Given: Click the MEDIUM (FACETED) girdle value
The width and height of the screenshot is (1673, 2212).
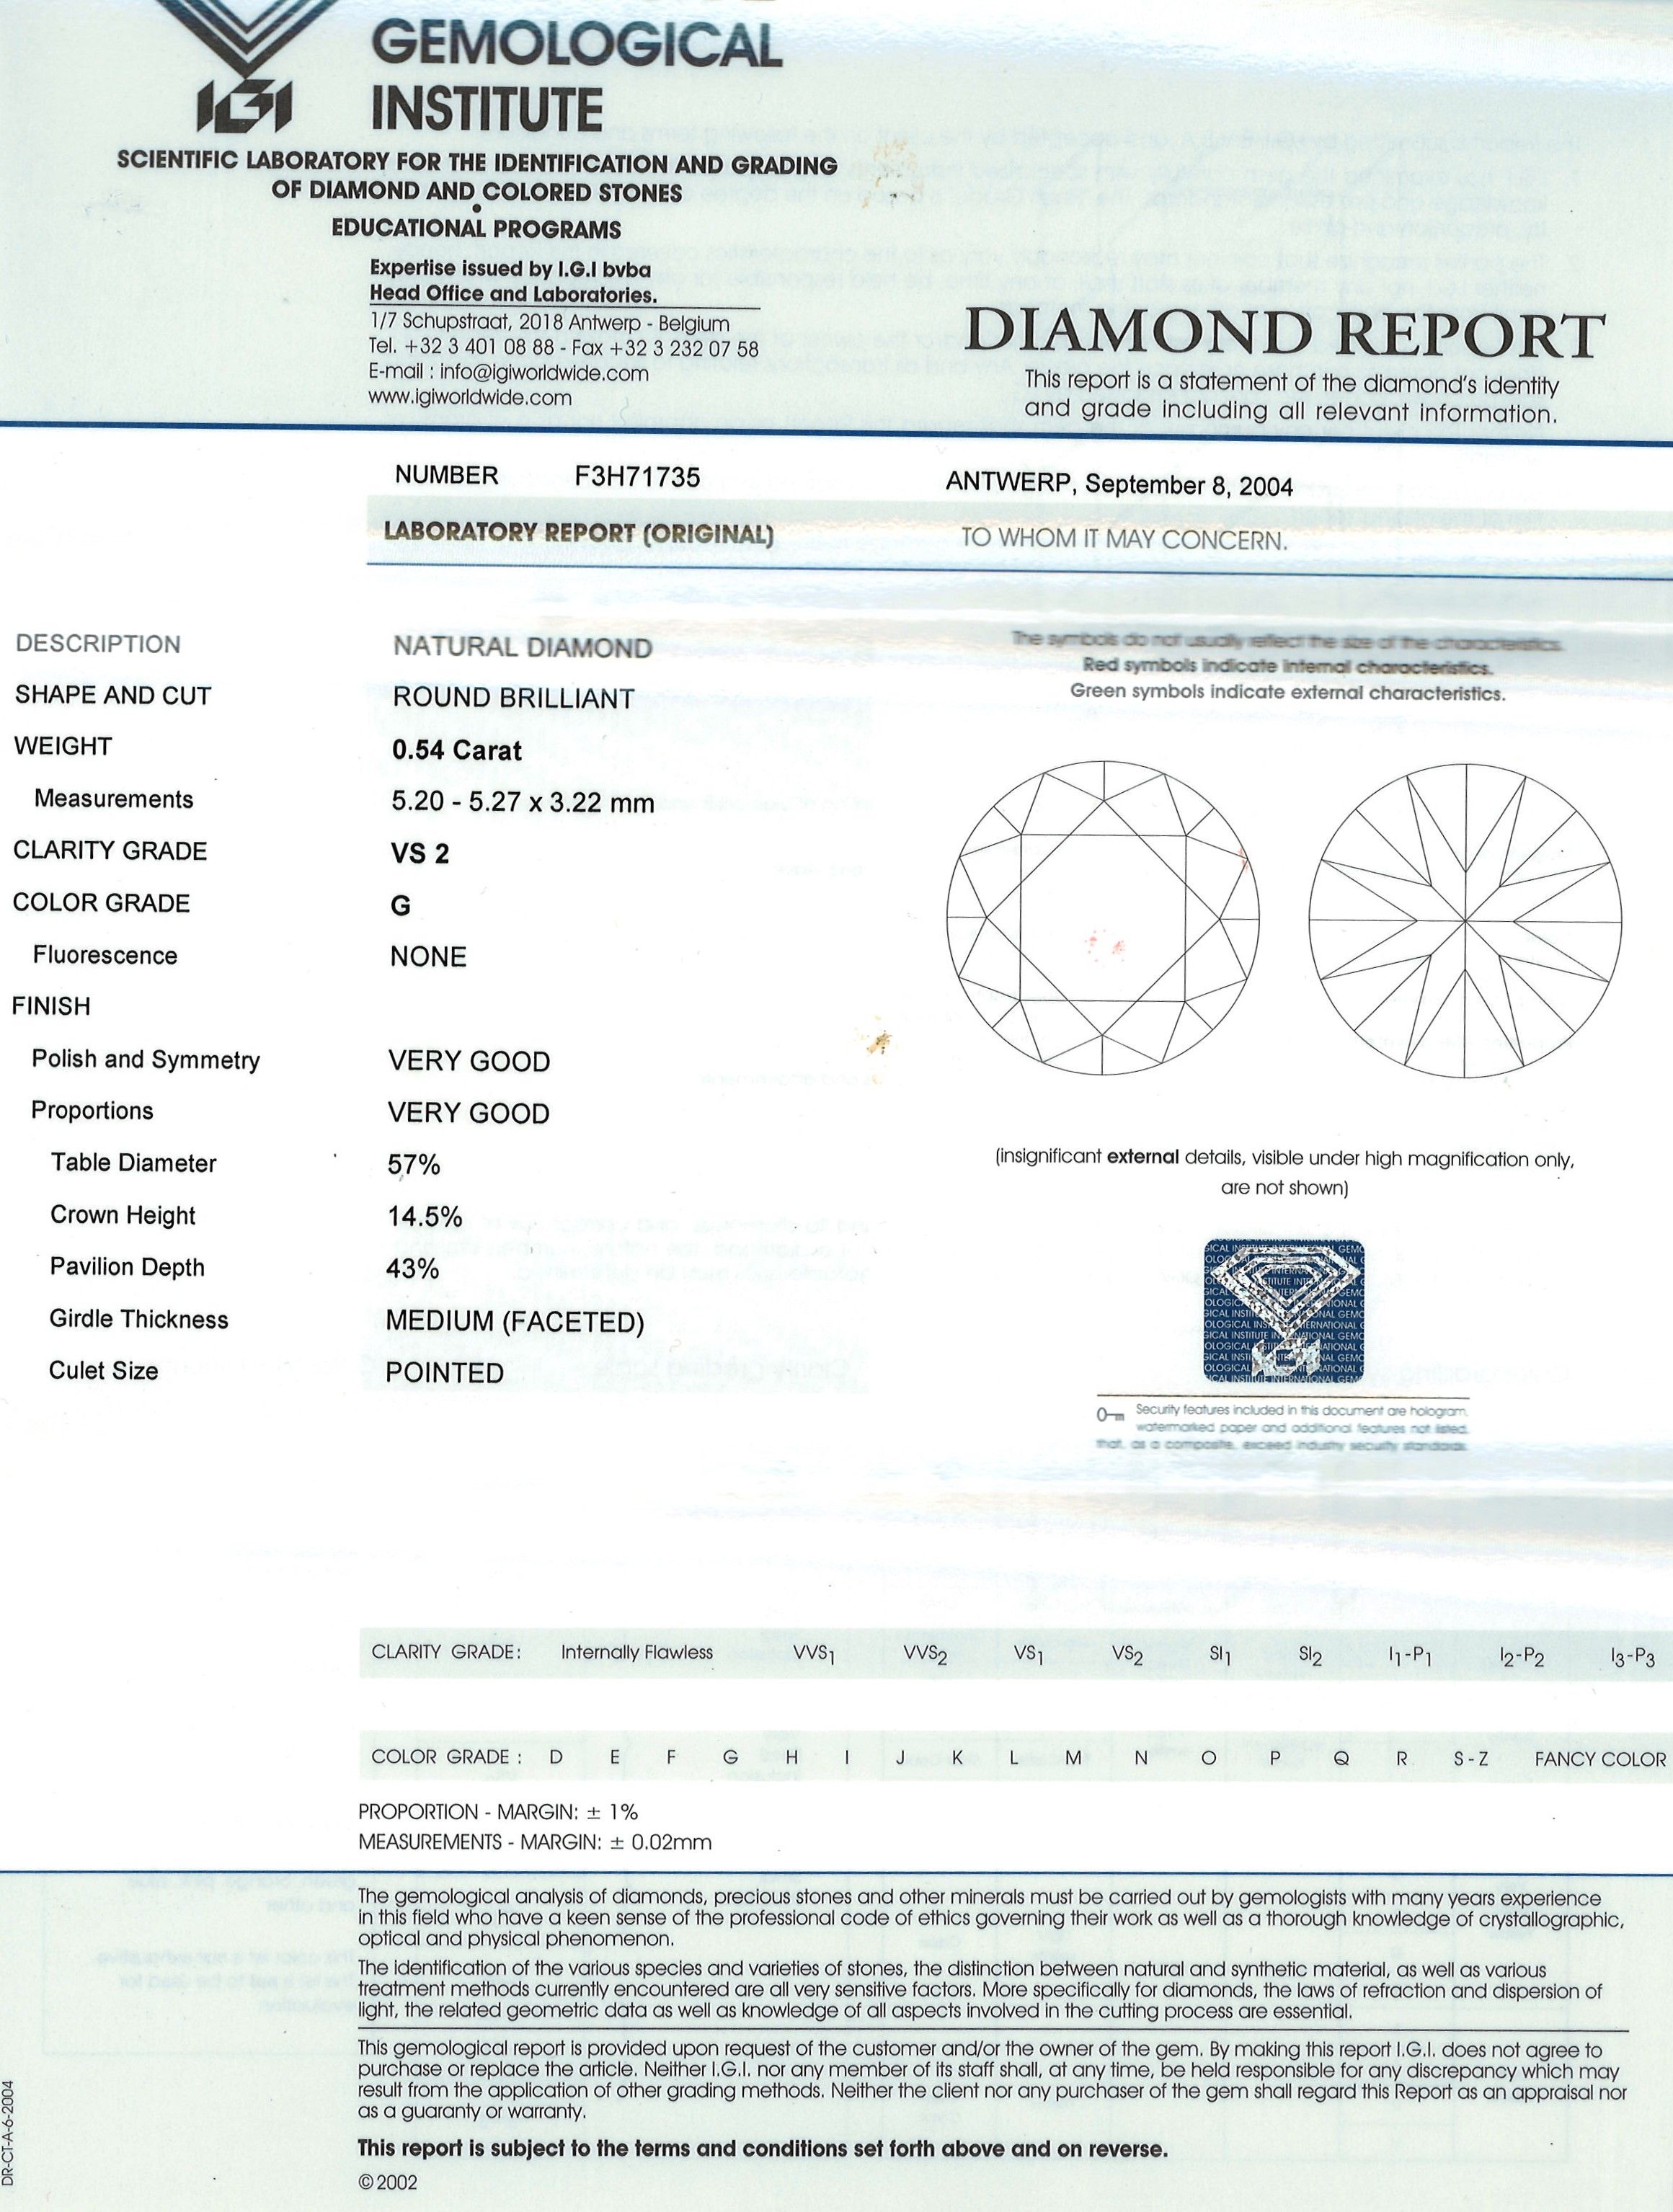Looking at the screenshot, I should (x=515, y=1322).
